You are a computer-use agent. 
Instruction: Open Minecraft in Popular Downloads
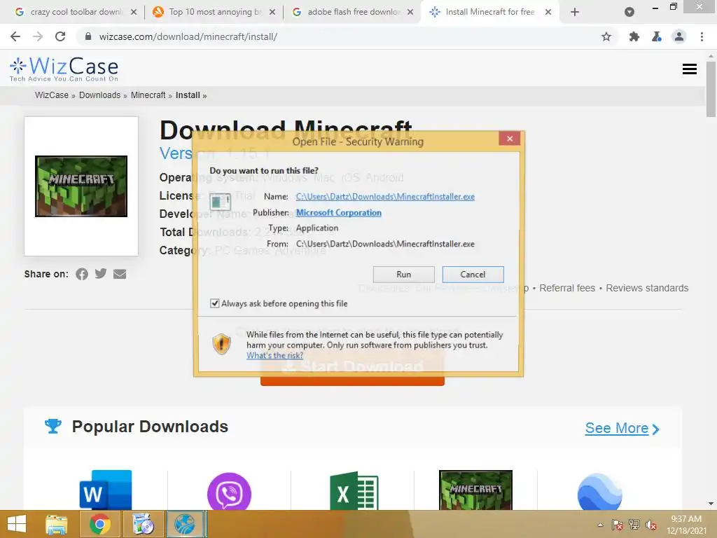(x=475, y=490)
